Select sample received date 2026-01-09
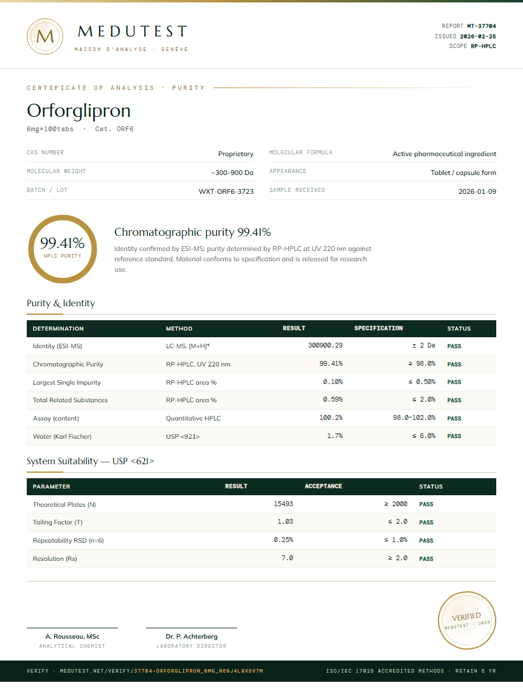Viewport: 523px width, 700px height. (477, 191)
